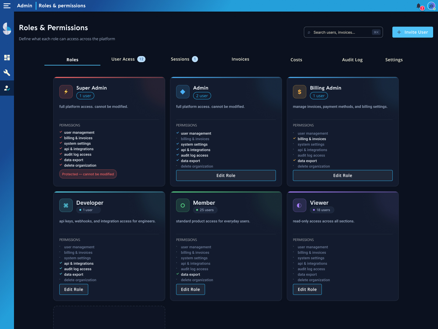Open the wrench tools sidebar icon

point(7,73)
